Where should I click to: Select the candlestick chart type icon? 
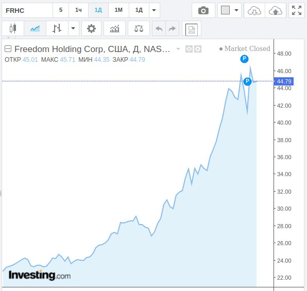point(13,29)
